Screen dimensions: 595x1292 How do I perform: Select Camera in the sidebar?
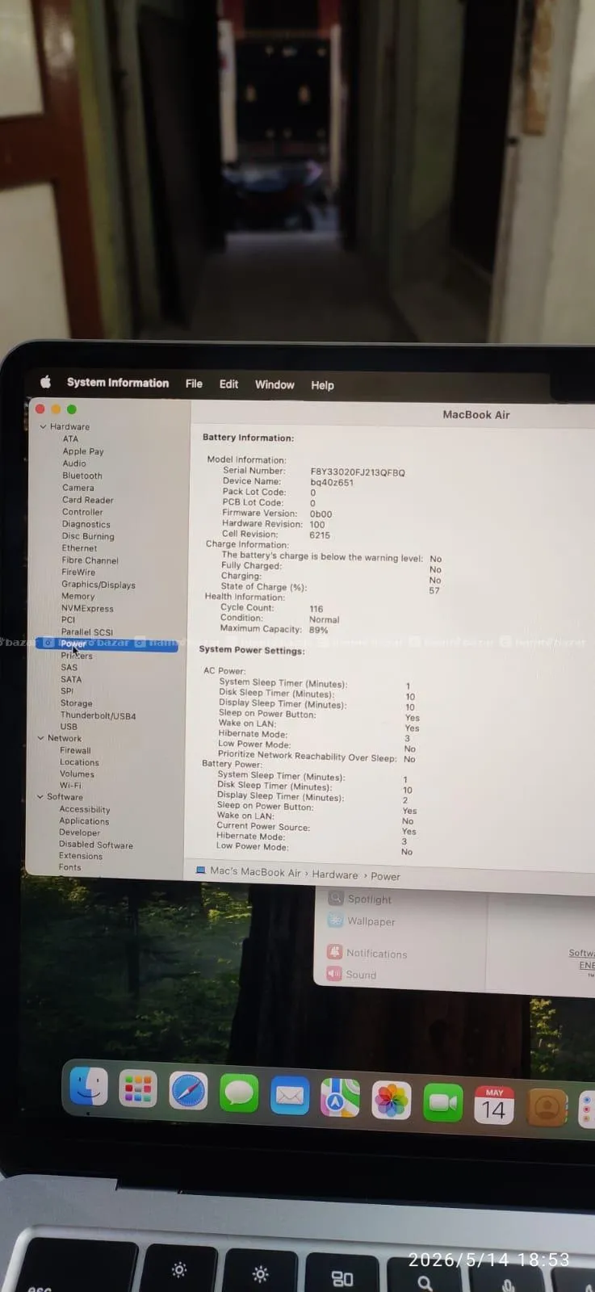click(78, 488)
